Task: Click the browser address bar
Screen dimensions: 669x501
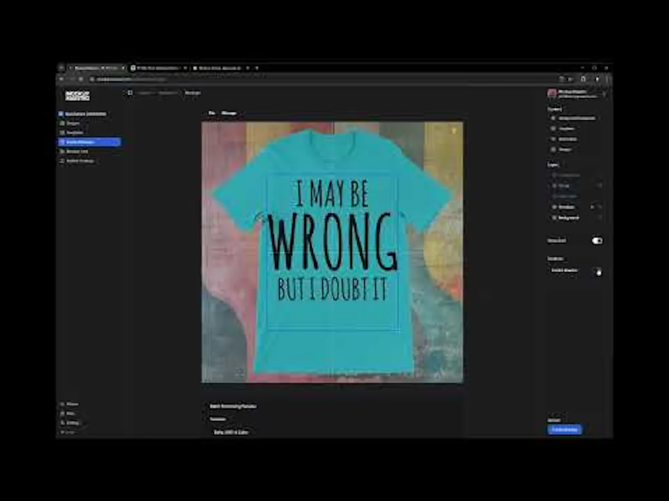Action: (x=323, y=79)
